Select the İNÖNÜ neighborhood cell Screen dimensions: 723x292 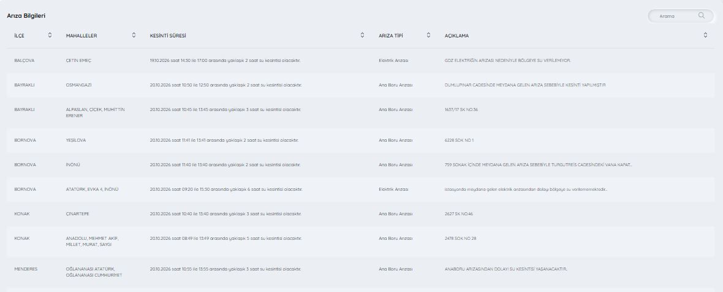73,164
